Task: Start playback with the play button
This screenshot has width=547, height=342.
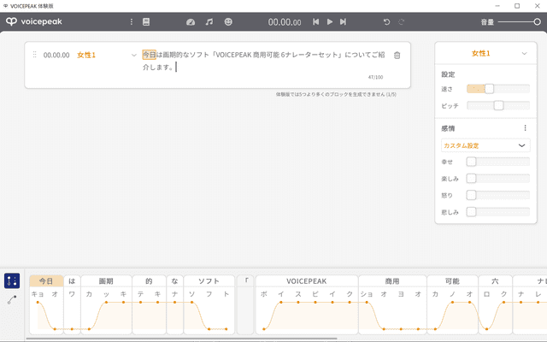Action: (x=330, y=22)
